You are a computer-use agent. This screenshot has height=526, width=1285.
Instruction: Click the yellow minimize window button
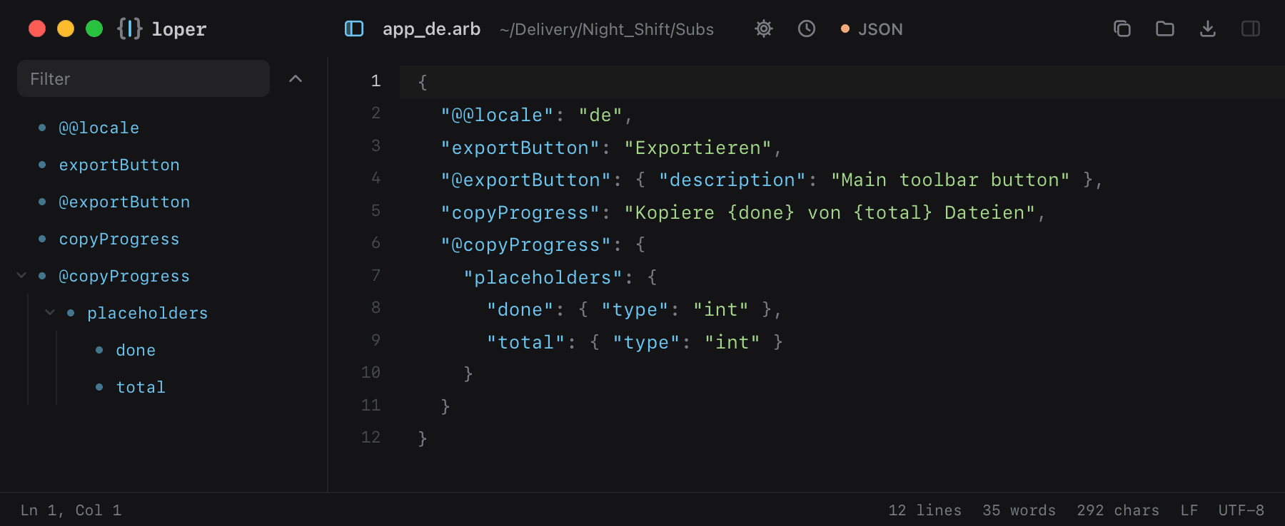coord(66,29)
